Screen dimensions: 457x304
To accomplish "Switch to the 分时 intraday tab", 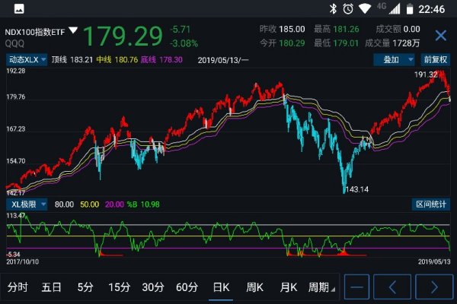I will coord(18,287).
